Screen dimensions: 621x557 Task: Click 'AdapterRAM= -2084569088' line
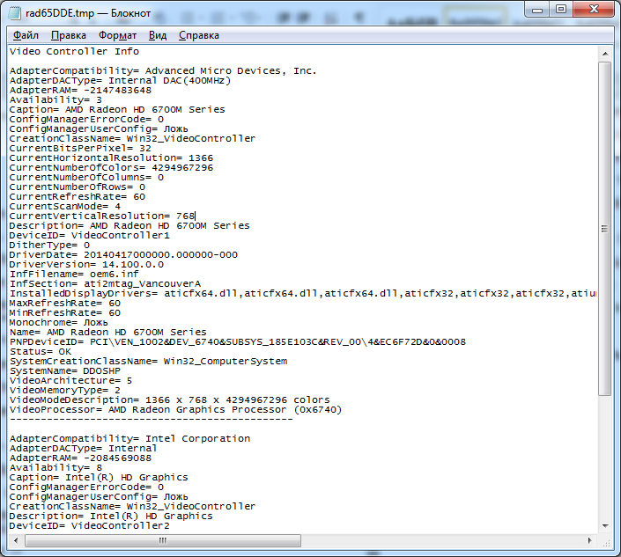[80, 458]
